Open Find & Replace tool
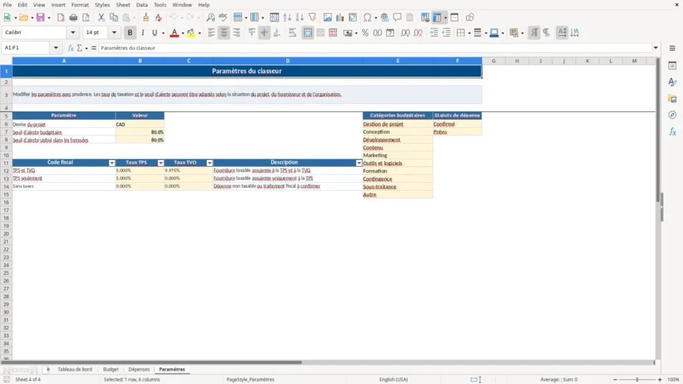The height and width of the screenshot is (384, 683). click(210, 17)
